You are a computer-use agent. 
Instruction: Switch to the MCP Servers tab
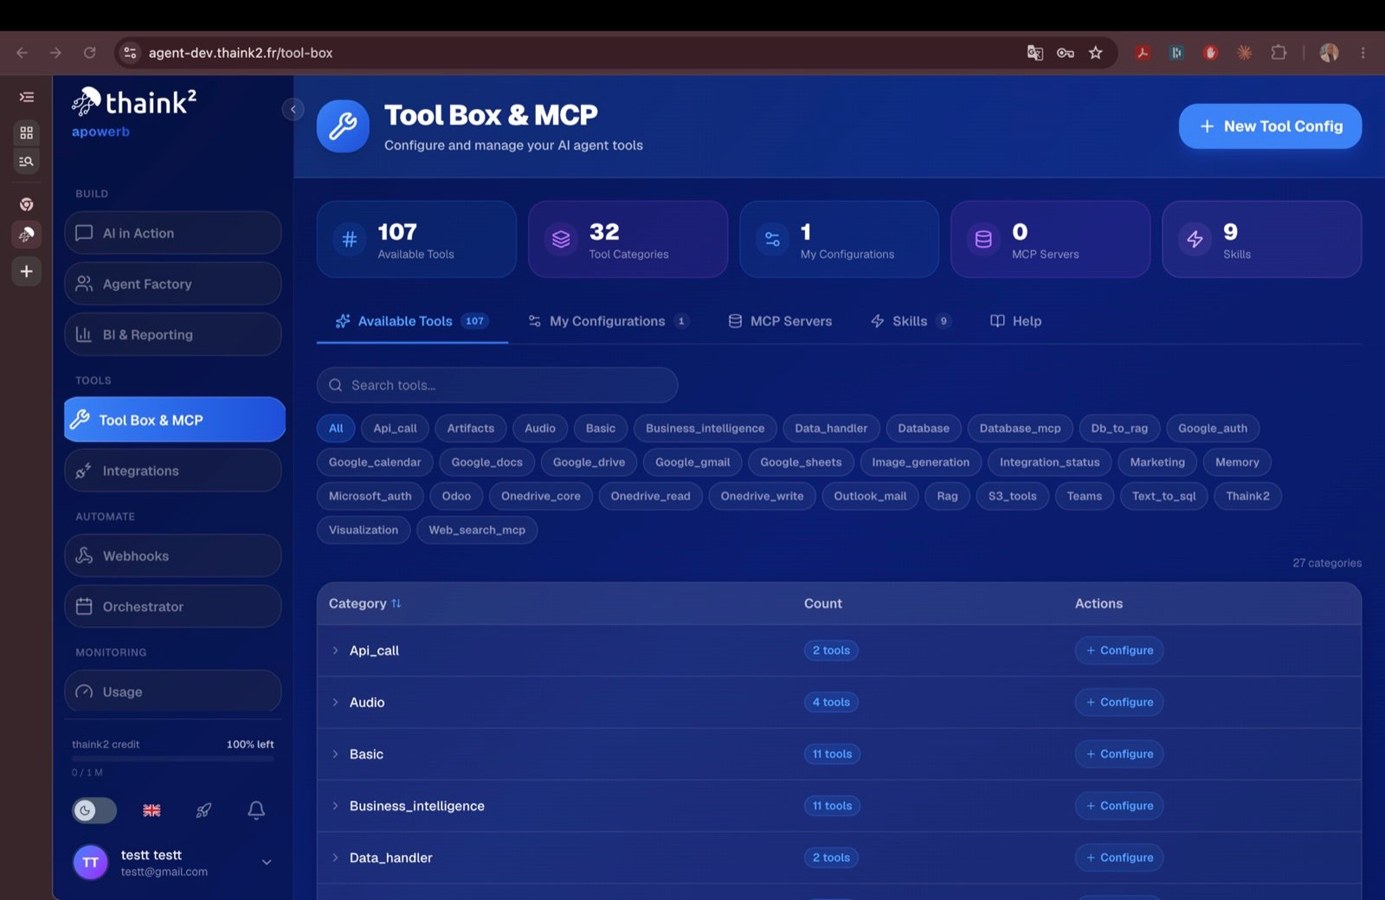[780, 321]
